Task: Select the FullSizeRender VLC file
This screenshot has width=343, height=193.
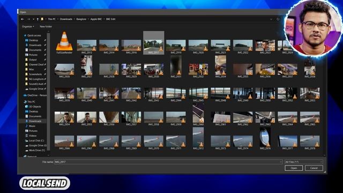Action: 64,43
